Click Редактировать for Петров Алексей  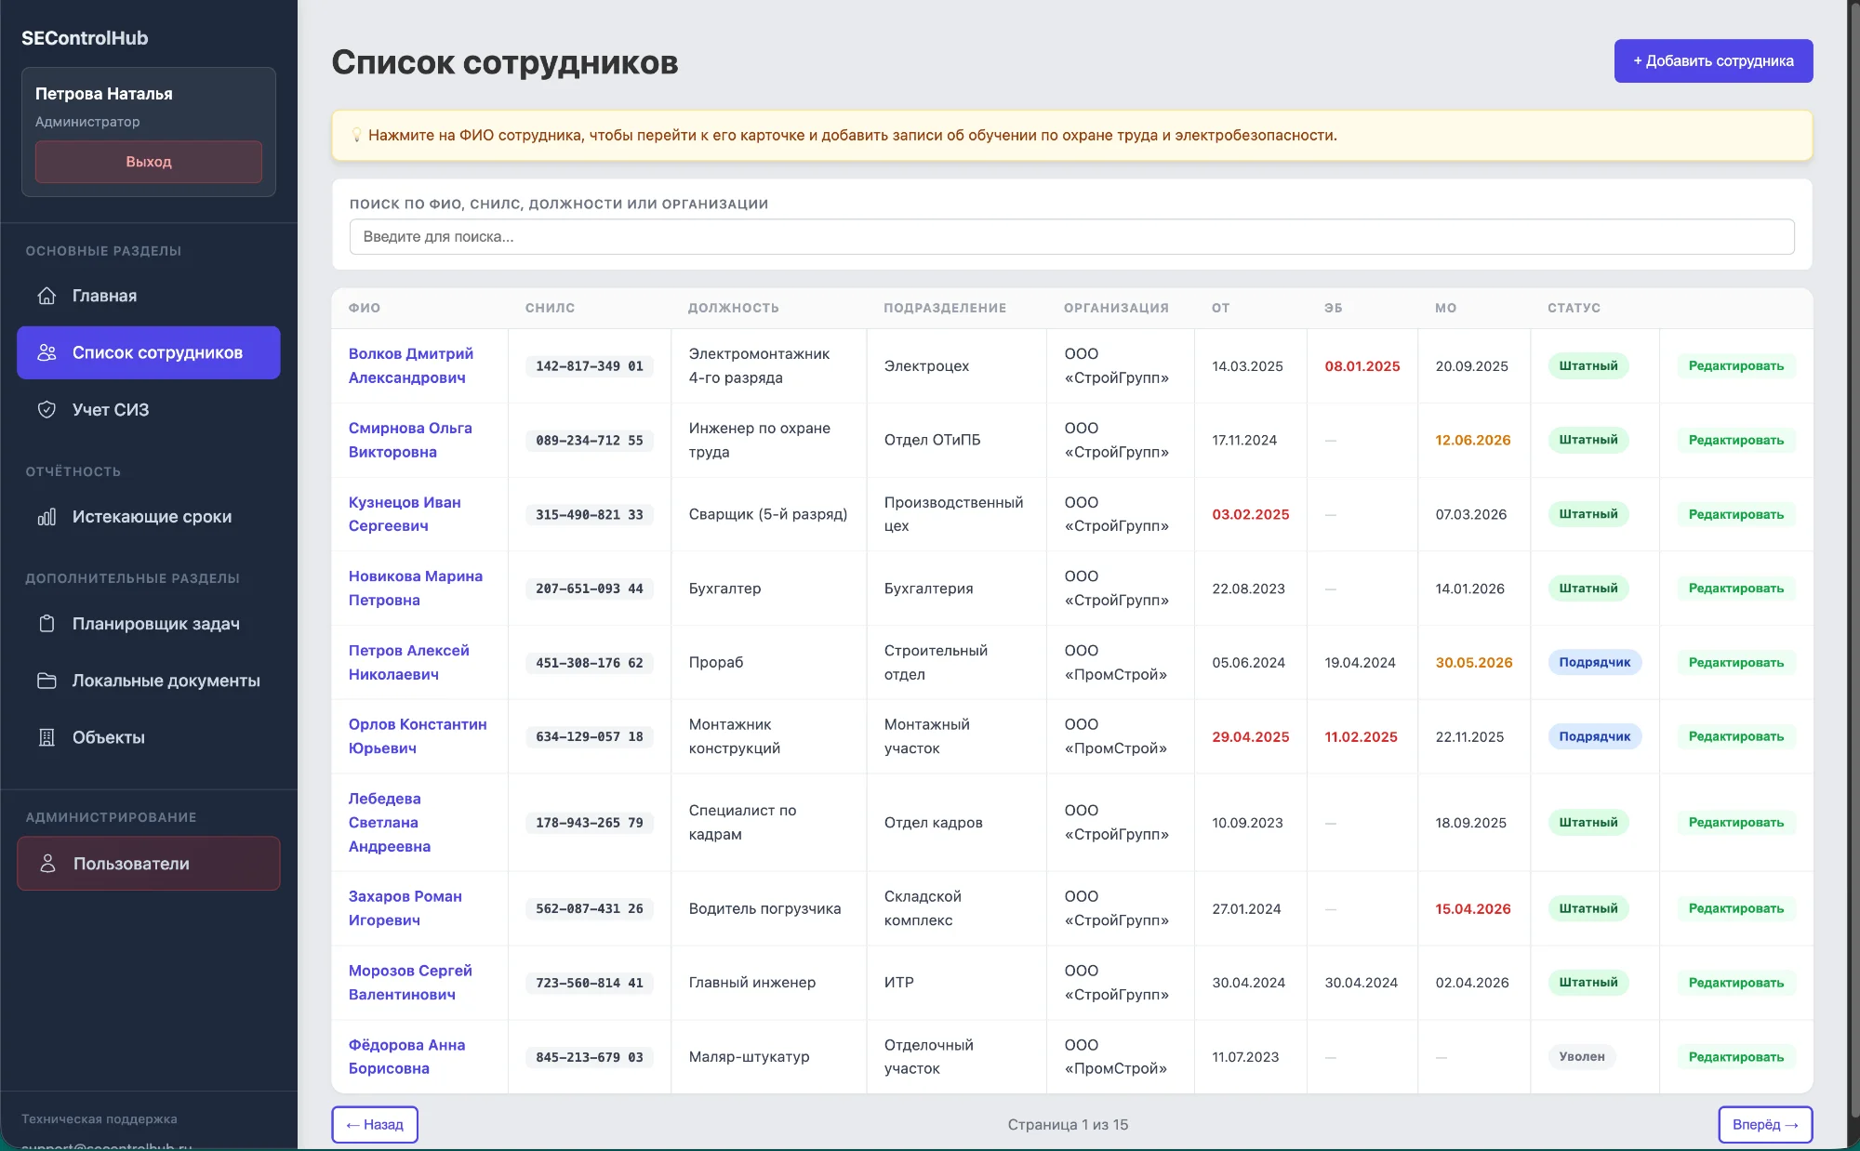1736,662
